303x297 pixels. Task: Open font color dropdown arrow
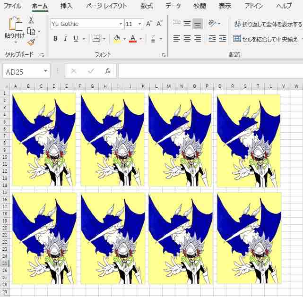pyautogui.click(x=141, y=39)
